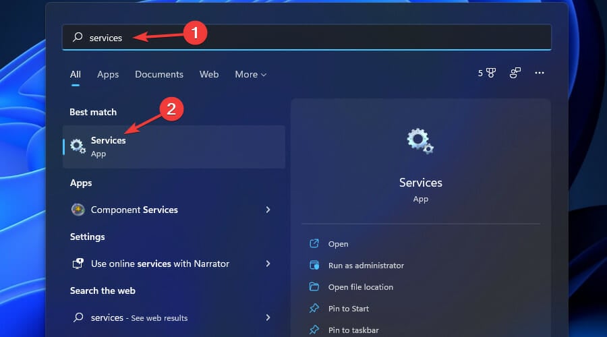Open the Services app best match result
The image size is (607, 337).
point(174,147)
